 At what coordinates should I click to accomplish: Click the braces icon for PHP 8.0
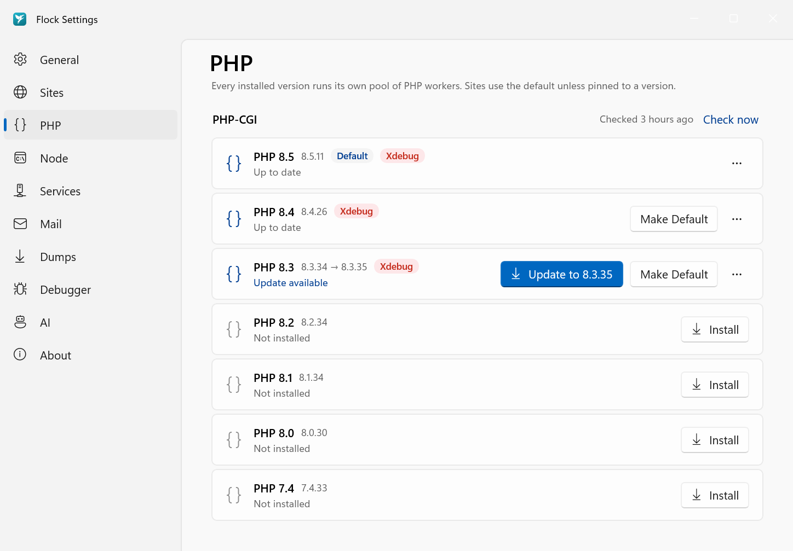pyautogui.click(x=234, y=440)
